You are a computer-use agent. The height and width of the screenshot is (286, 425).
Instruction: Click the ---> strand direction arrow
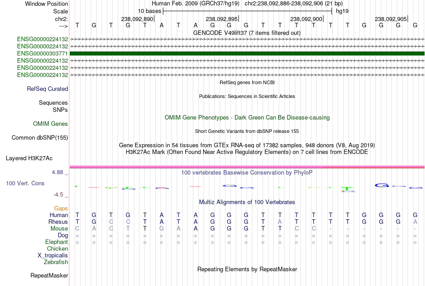64,26
